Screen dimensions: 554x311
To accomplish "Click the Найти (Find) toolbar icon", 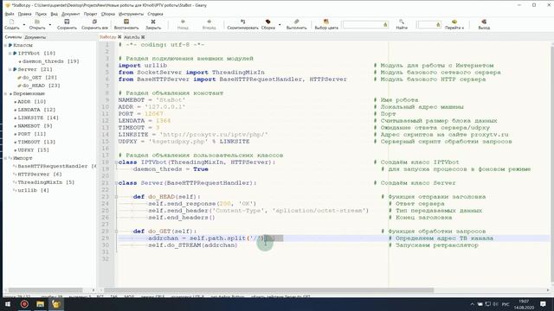I will click(x=402, y=22).
